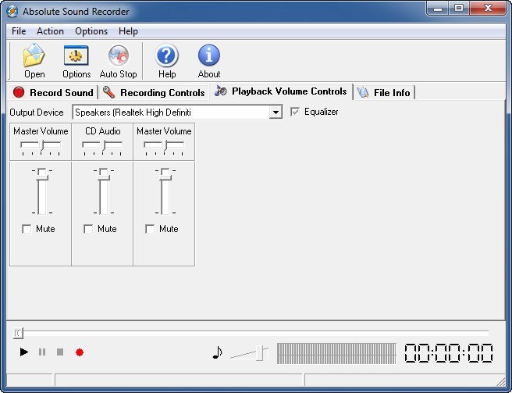
Task: Click the music note volume icon
Action: click(217, 352)
